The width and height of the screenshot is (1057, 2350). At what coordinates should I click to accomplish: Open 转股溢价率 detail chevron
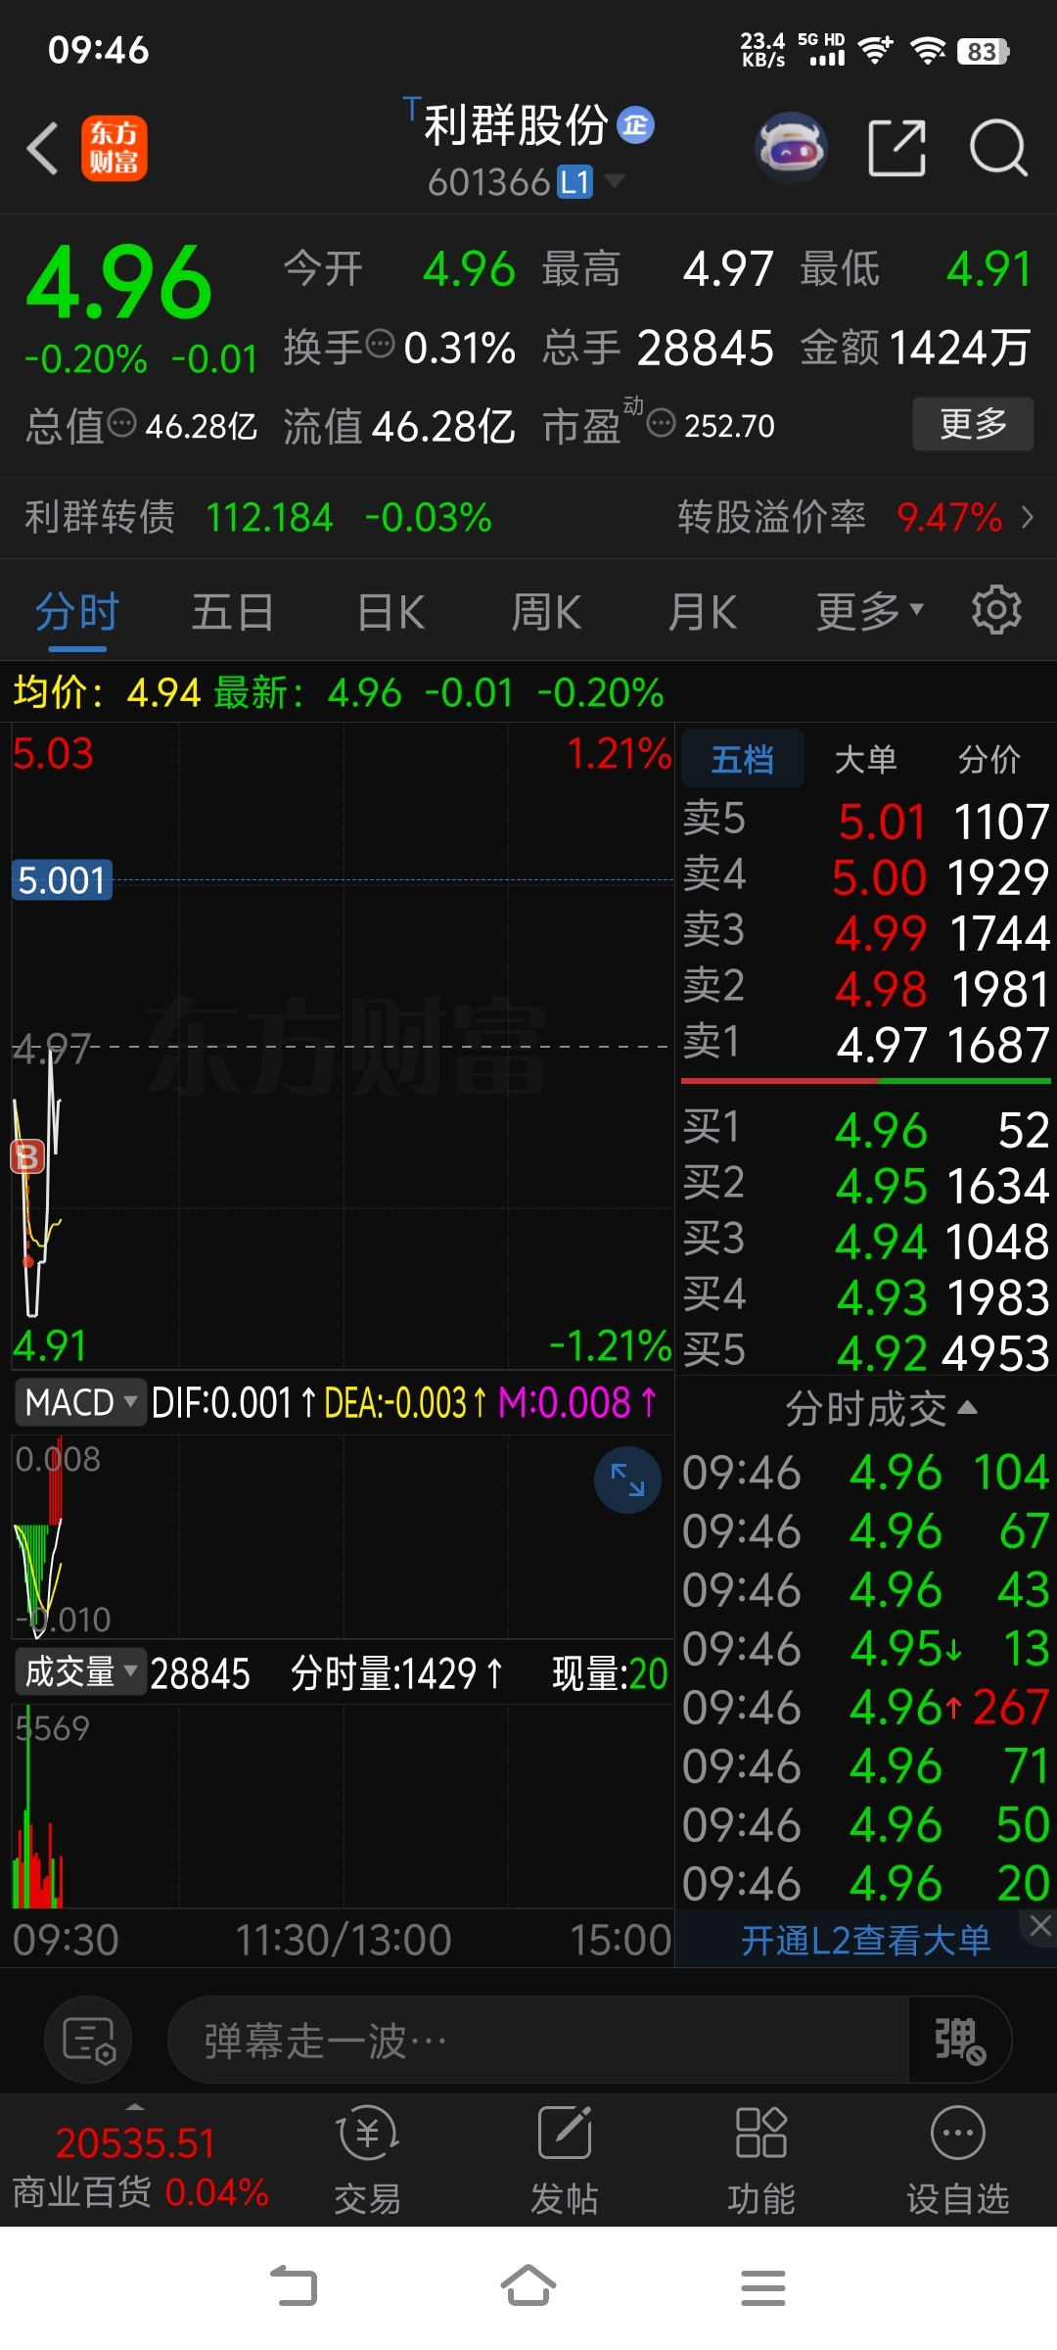pos(1027,517)
